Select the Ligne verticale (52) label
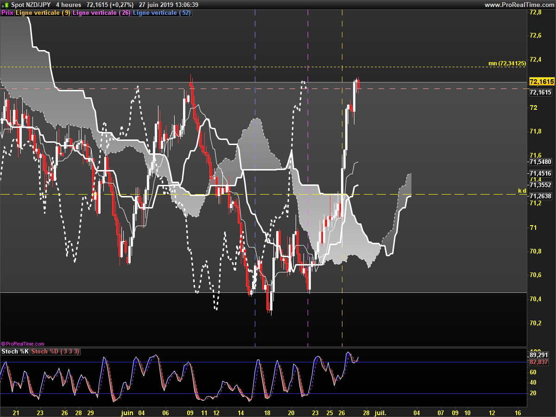The image size is (556, 417). [x=162, y=13]
